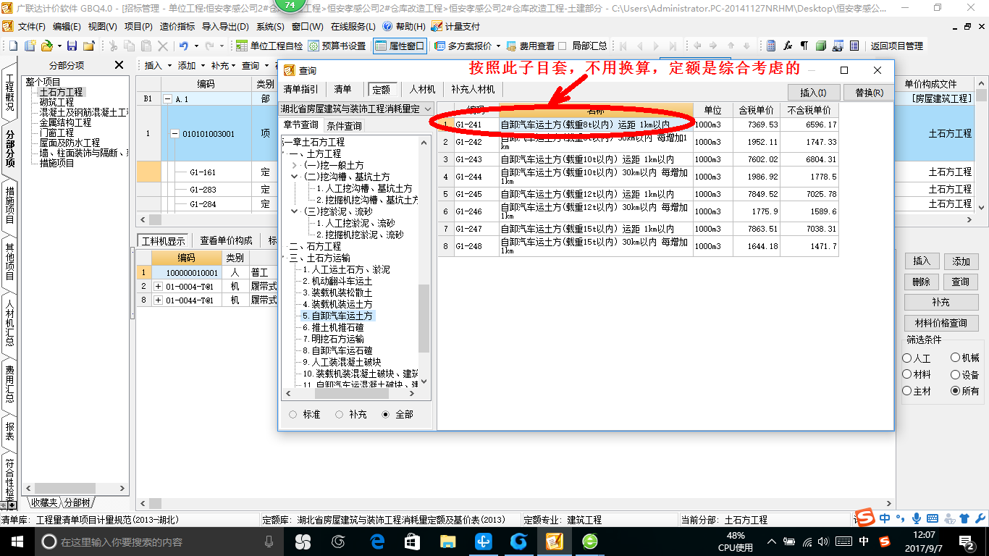Click the 替换(R) button
Screen dimensions: 989x556
[x=869, y=93]
